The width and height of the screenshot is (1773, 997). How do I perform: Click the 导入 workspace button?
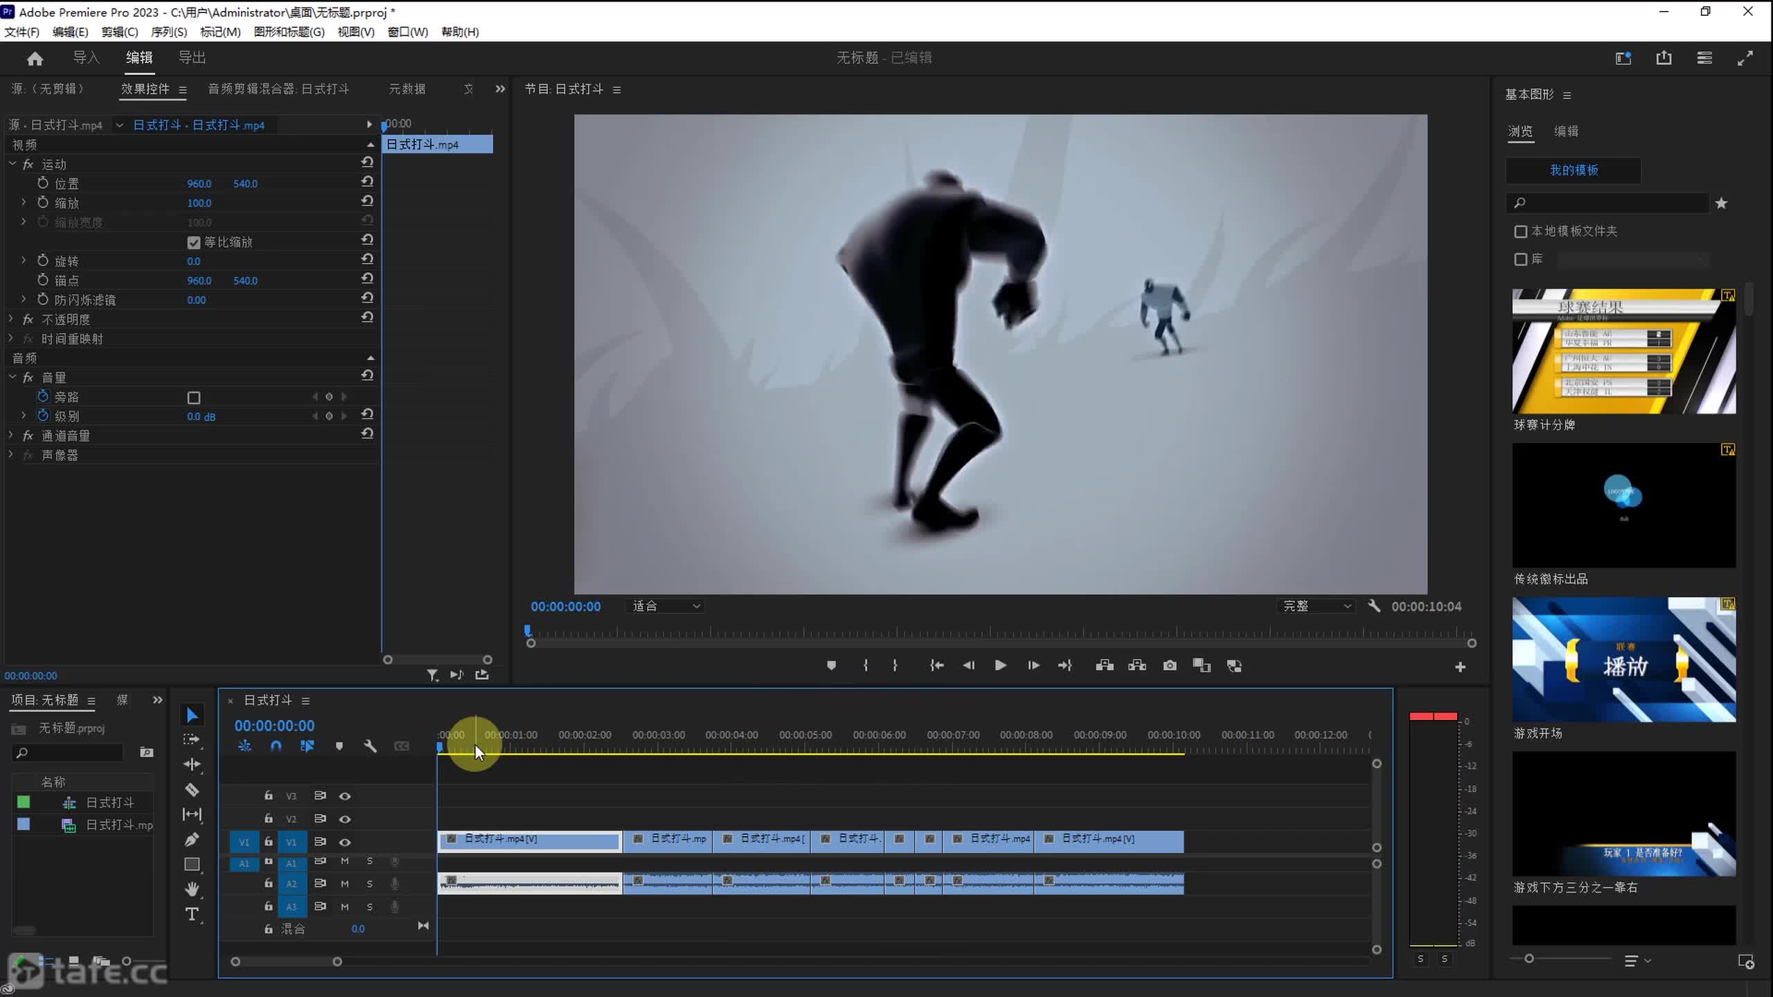click(87, 57)
